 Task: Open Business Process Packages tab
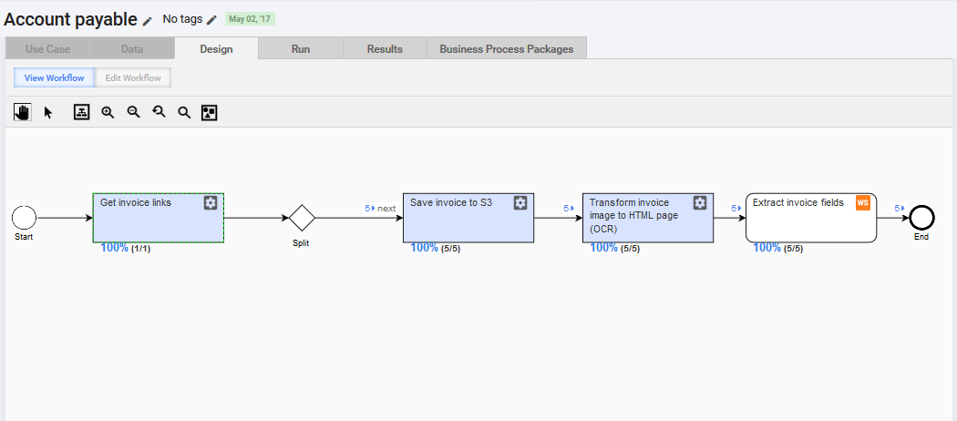click(507, 49)
